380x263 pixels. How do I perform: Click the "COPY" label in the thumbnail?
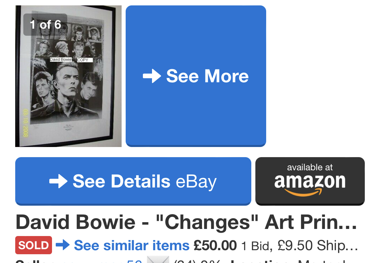(83, 60)
